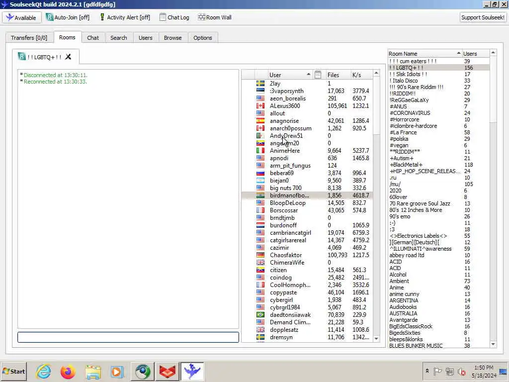The width and height of the screenshot is (509, 382).
Task: Click the flag icon beside AnimeHere
Action: click(260, 151)
